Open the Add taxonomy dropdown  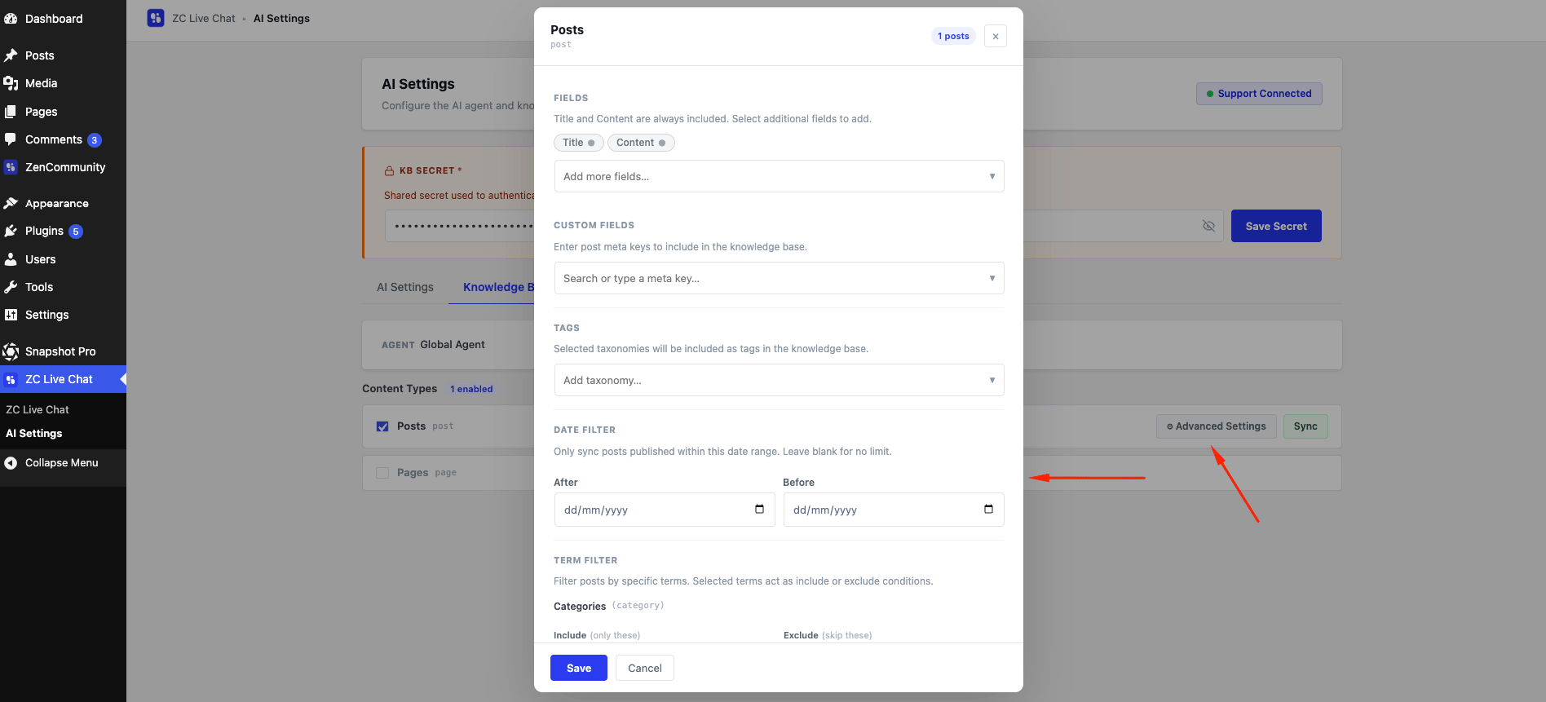point(779,380)
